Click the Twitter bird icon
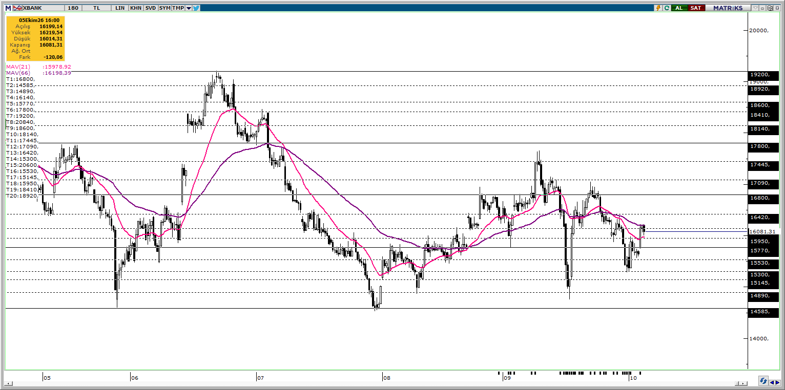 coord(196,8)
